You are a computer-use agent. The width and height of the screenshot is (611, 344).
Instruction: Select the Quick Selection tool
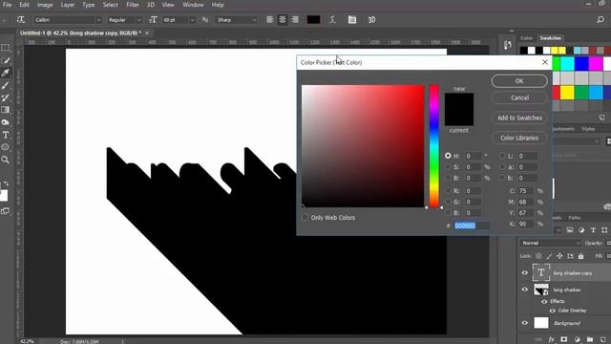coord(6,60)
